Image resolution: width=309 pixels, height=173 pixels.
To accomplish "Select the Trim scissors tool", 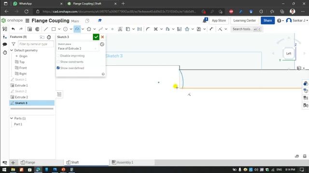I will [x=155, y=29].
